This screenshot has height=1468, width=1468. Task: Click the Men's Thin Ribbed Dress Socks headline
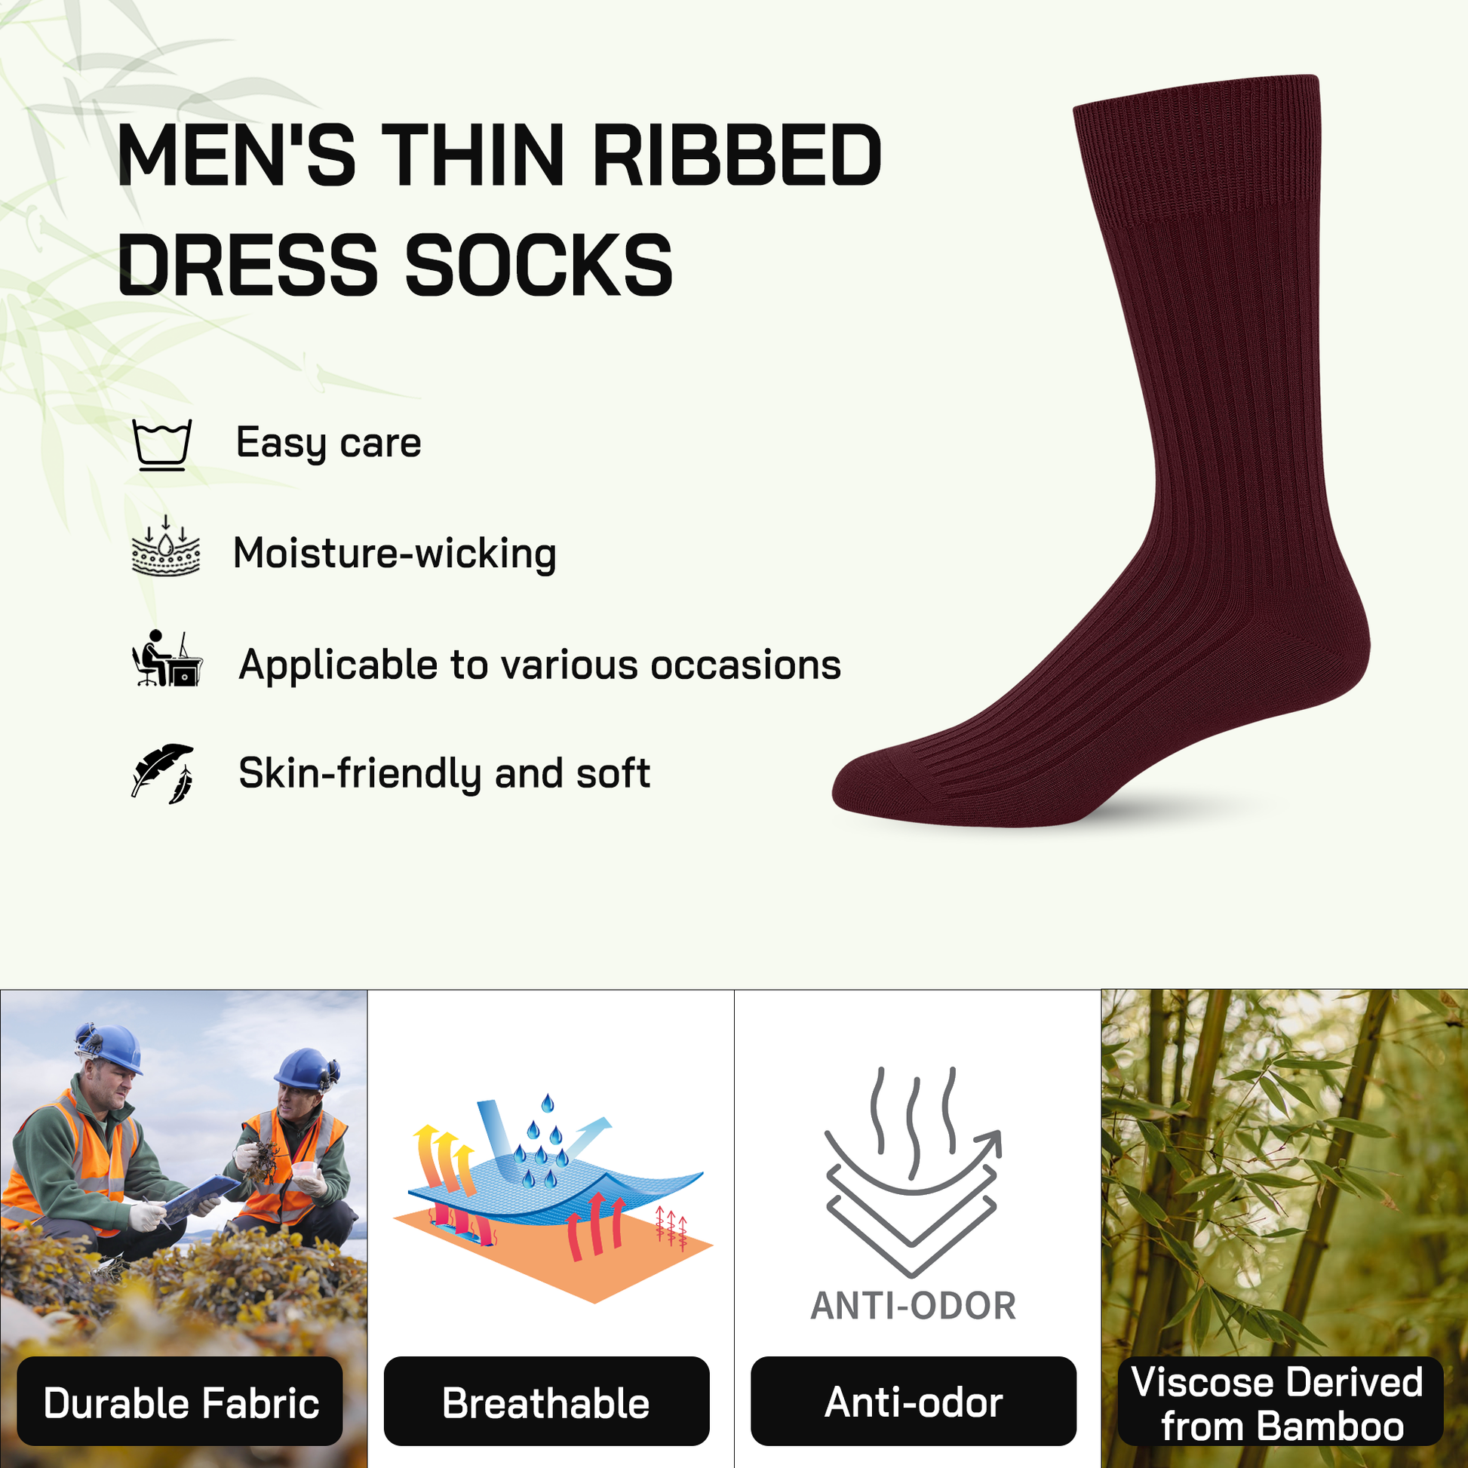click(499, 210)
